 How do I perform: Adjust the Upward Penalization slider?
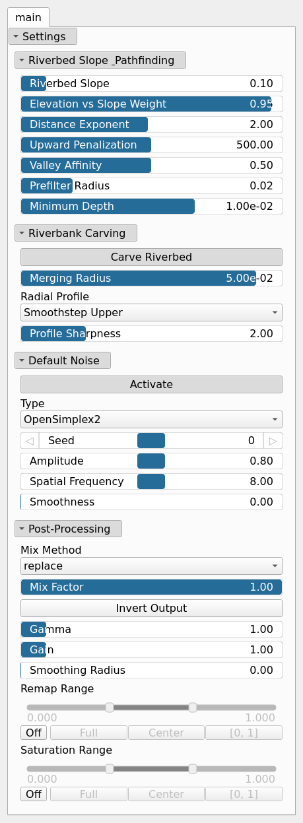click(x=151, y=145)
